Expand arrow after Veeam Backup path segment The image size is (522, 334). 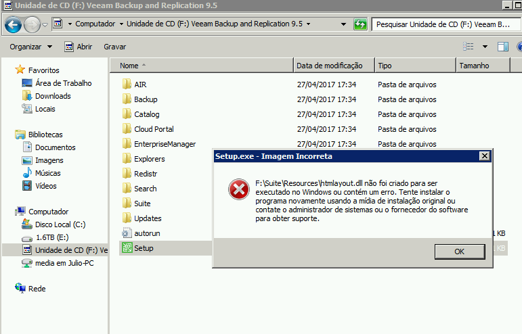[308, 24]
